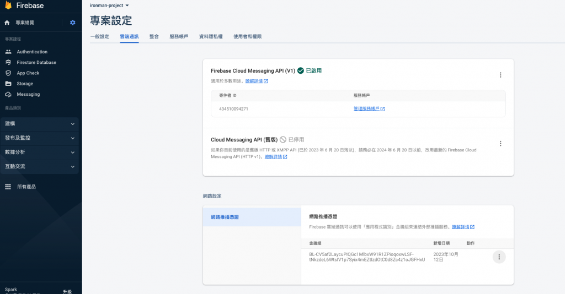The width and height of the screenshot is (565, 294).
Task: Click the 網路設定 section heading
Action: pyautogui.click(x=212, y=196)
